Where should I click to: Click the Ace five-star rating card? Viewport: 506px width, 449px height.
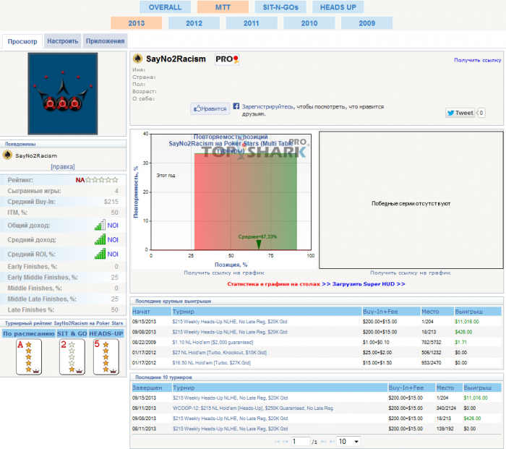(29, 357)
